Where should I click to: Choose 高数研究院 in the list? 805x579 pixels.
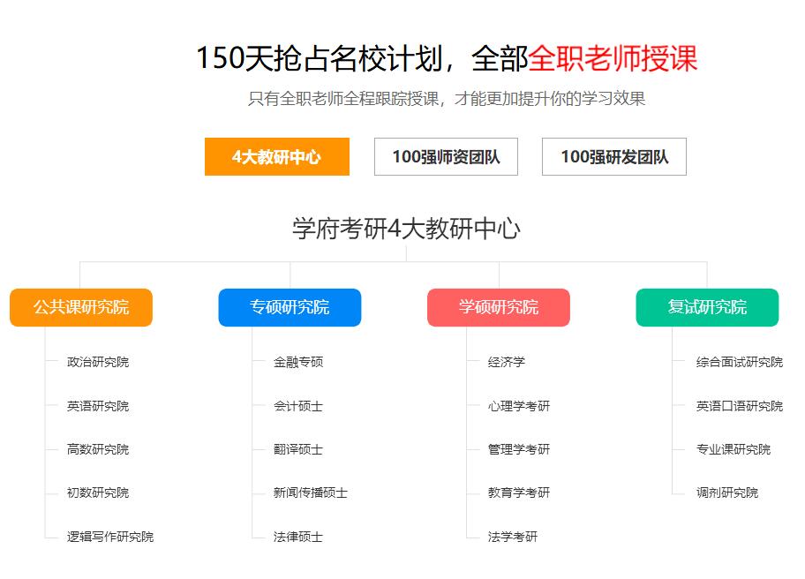[x=98, y=449]
